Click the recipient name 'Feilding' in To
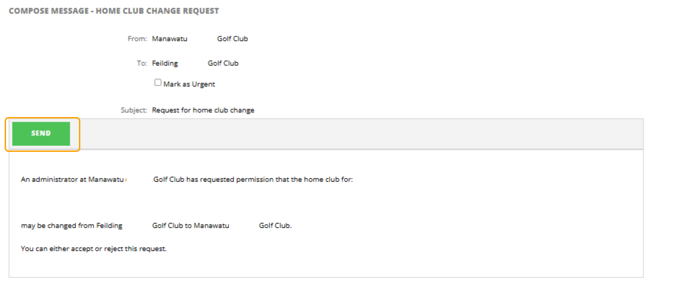 (x=165, y=63)
